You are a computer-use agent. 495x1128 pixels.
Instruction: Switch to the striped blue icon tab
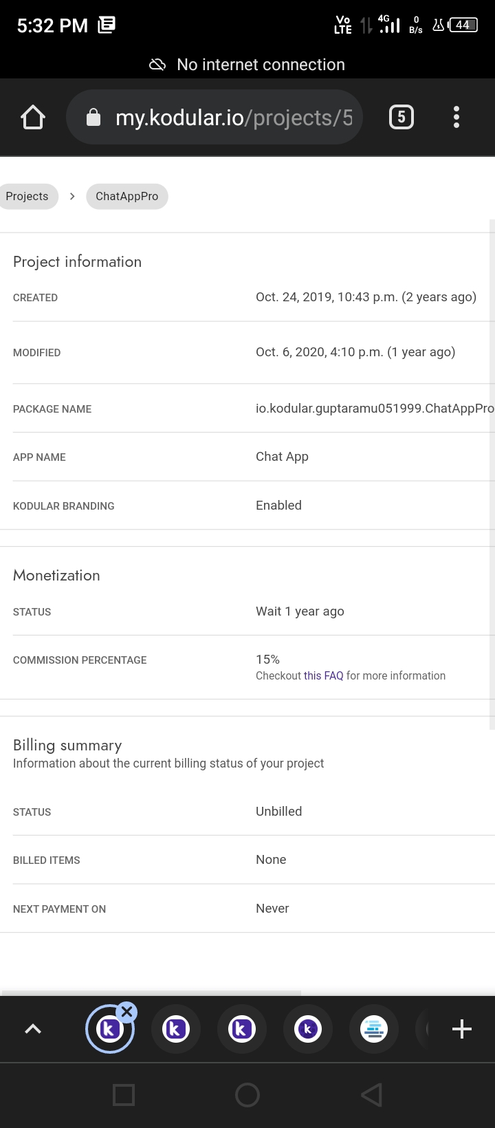374,1029
